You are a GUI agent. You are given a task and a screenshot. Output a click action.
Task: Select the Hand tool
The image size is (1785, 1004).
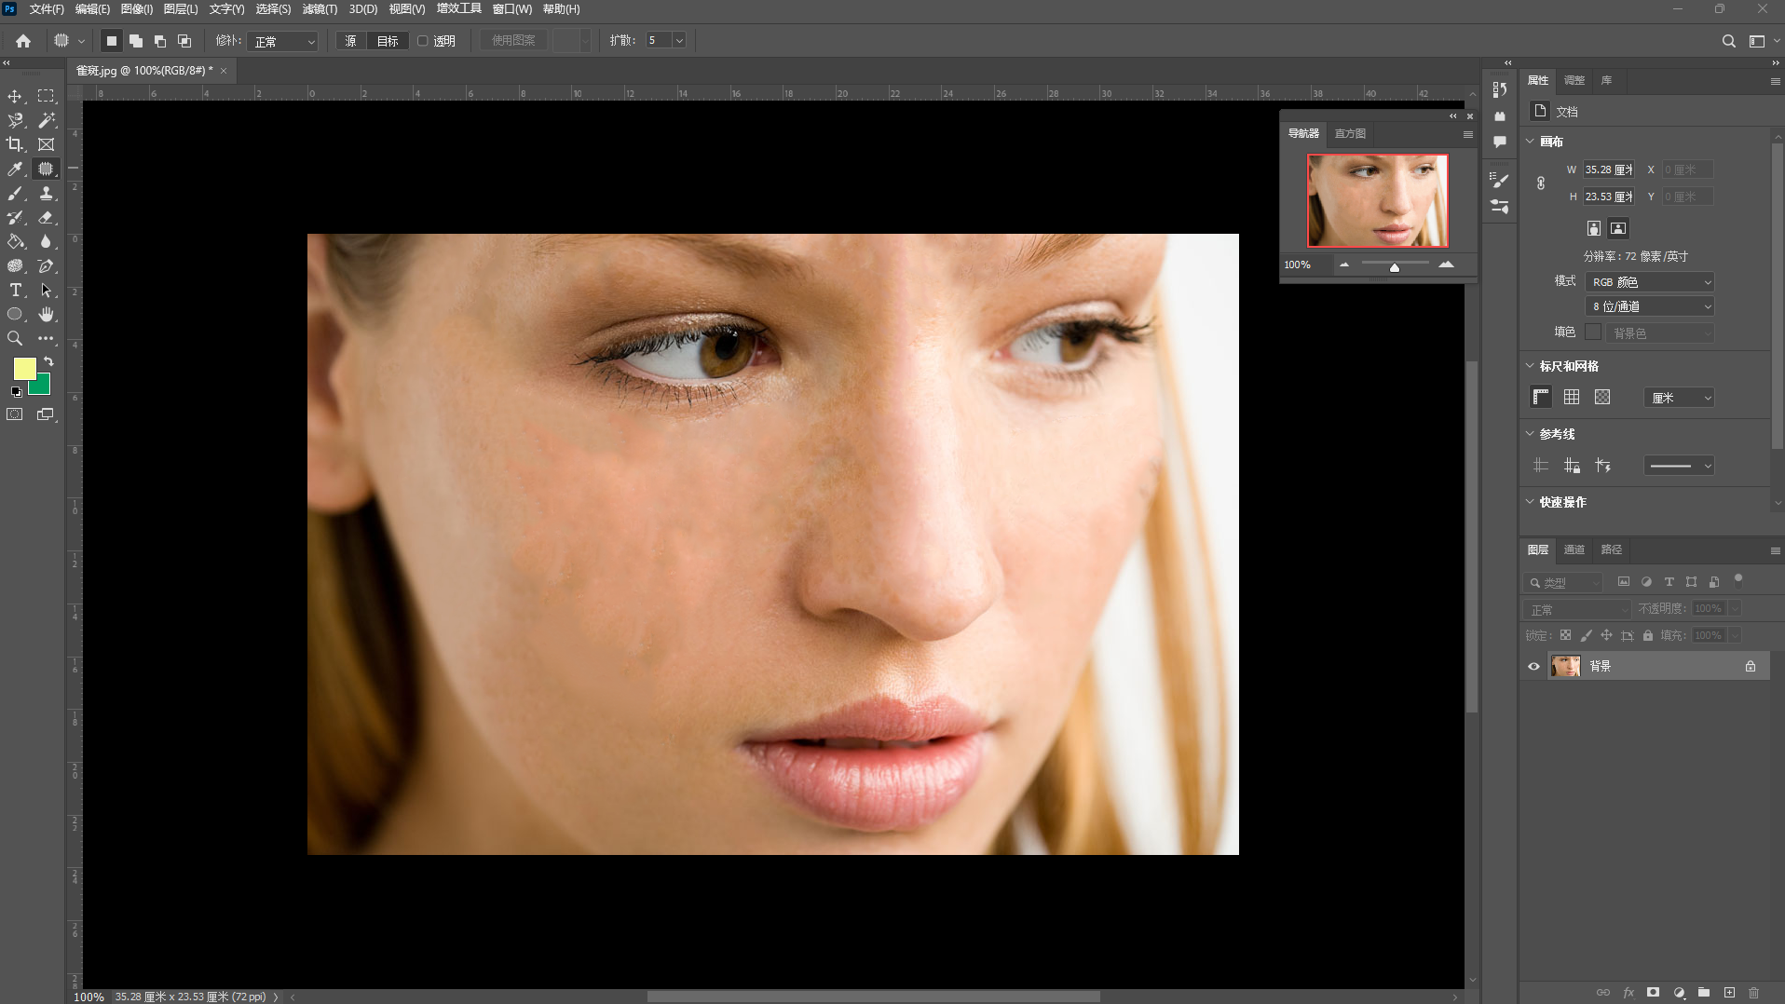(x=46, y=314)
